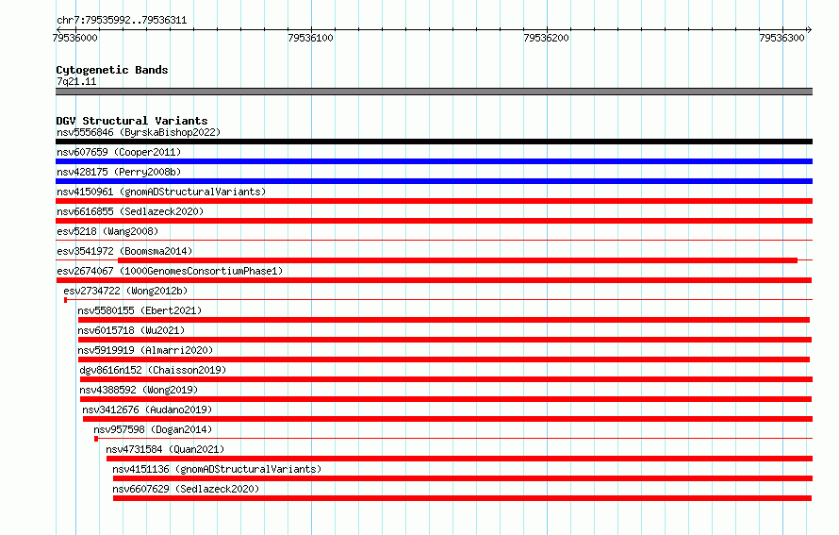The height and width of the screenshot is (535, 839).
Task: Click the red nsv6616855 Sedlazeck2020 bar
Action: tap(434, 221)
